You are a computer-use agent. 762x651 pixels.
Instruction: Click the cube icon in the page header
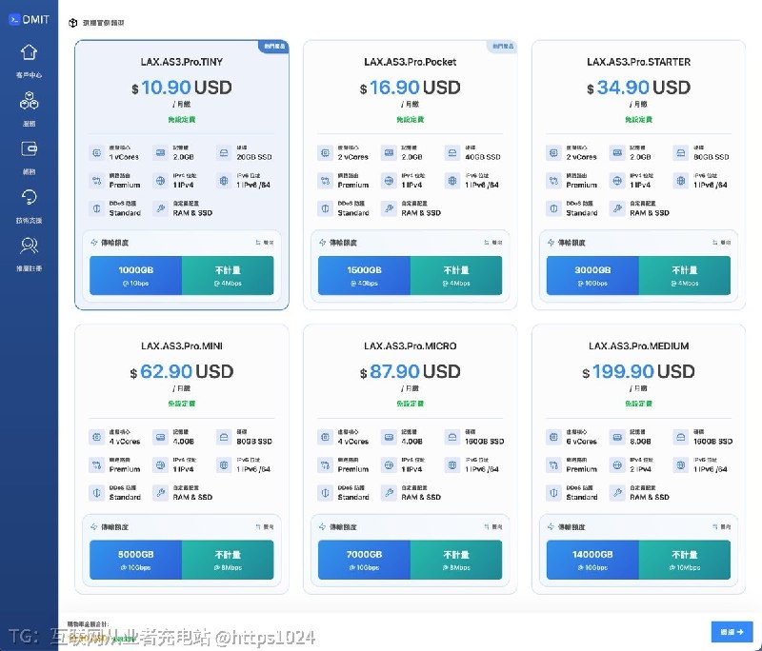[x=73, y=23]
